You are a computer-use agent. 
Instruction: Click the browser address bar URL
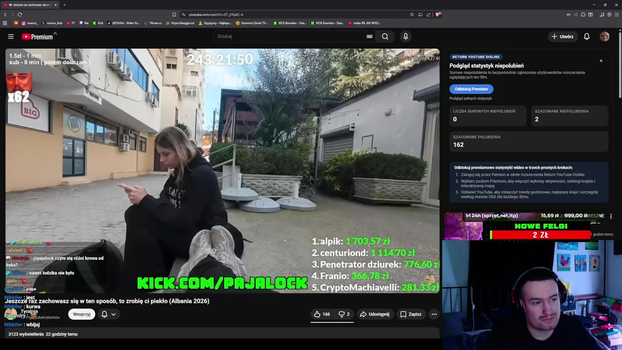pos(216,15)
